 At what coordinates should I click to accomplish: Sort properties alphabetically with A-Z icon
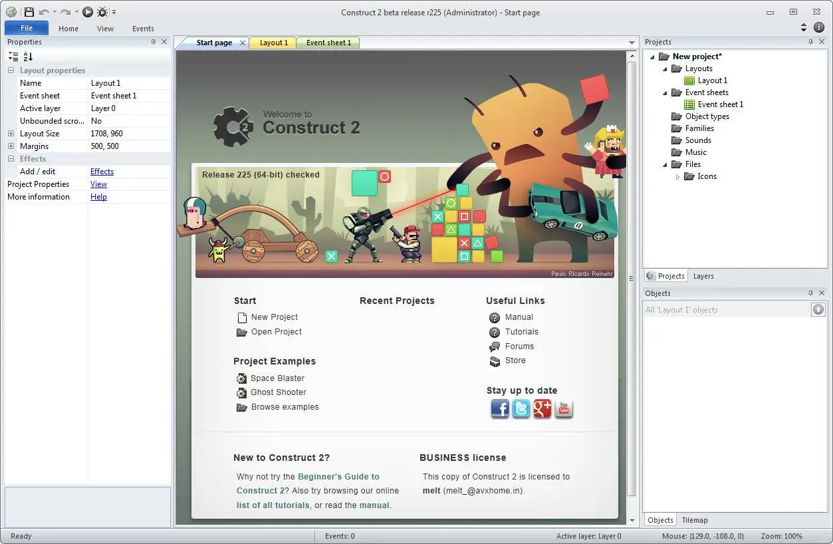28,57
